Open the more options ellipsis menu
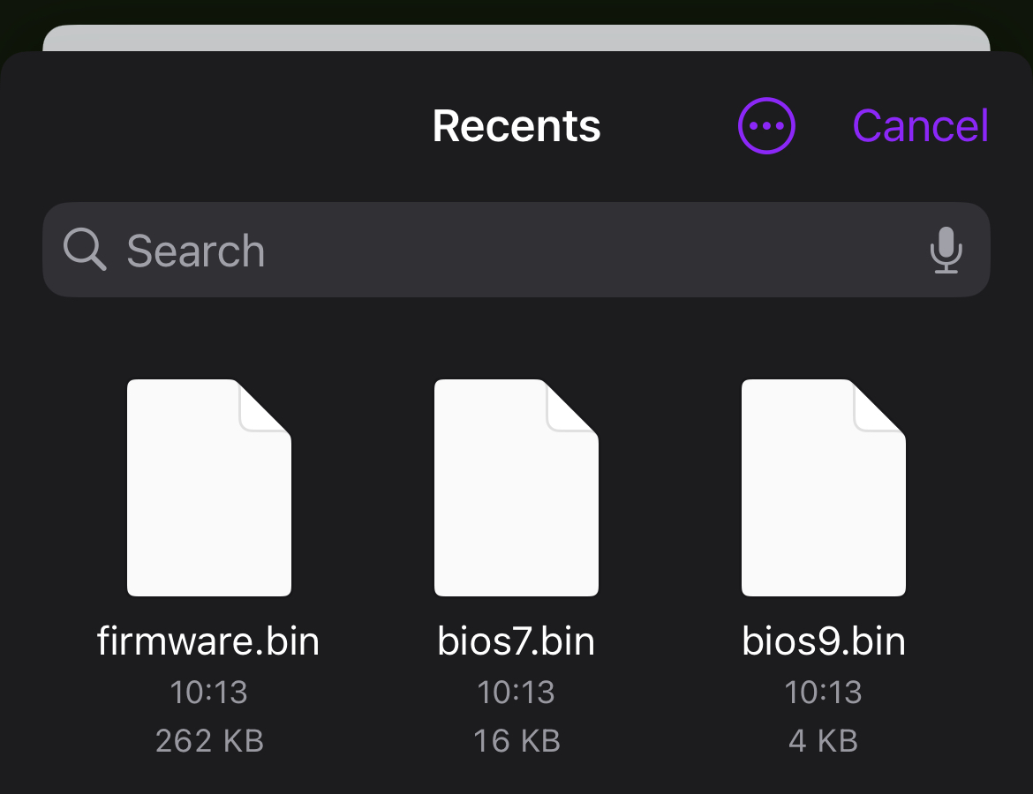This screenshot has height=794, width=1033. point(766,126)
